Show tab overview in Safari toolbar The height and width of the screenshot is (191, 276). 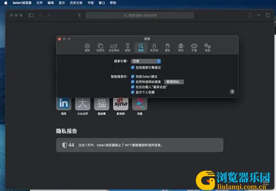(x=268, y=15)
